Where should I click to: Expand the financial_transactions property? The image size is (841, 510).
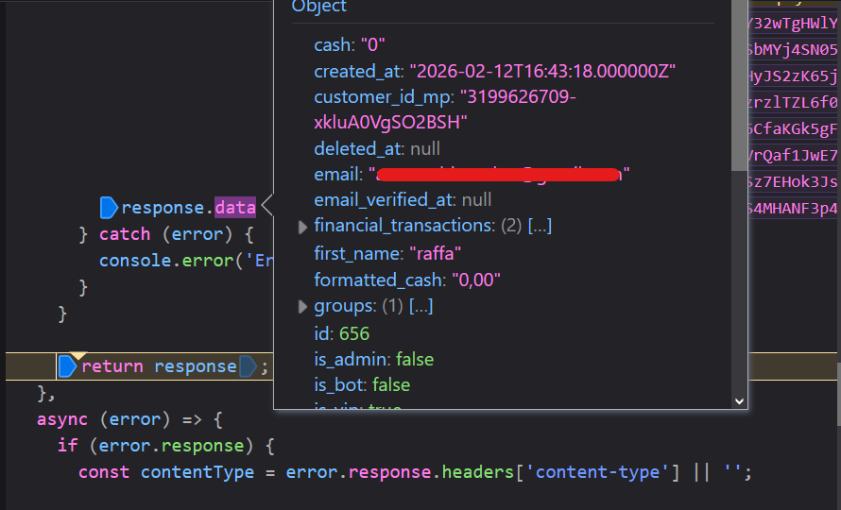click(x=302, y=227)
